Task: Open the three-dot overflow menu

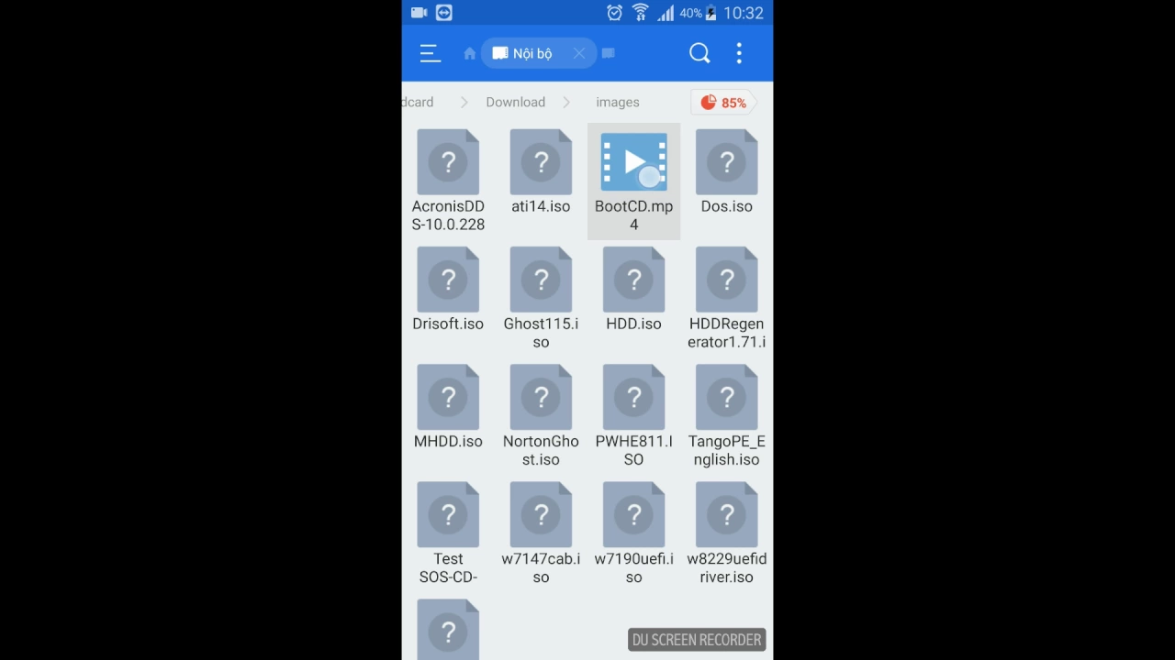Action: [x=739, y=53]
